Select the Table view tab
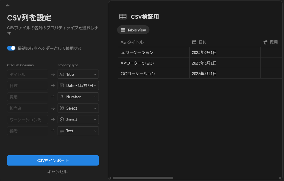284x181 pixels. [x=133, y=30]
